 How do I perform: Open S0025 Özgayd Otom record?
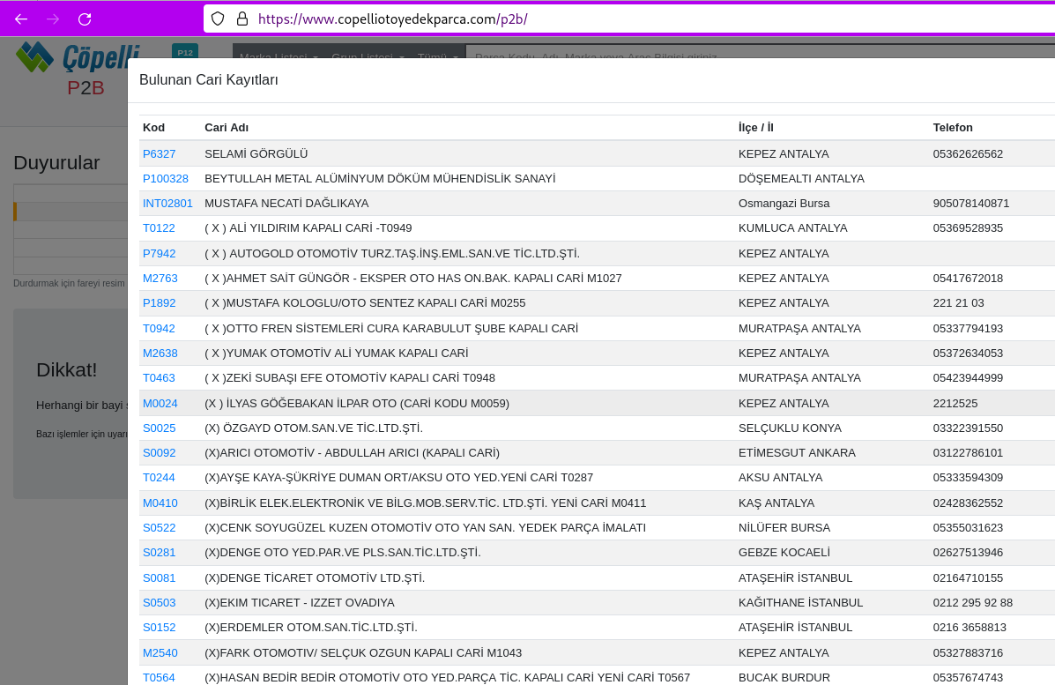160,428
